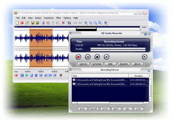
Task: Click the Redo arrow icon
Action: tap(80, 23)
